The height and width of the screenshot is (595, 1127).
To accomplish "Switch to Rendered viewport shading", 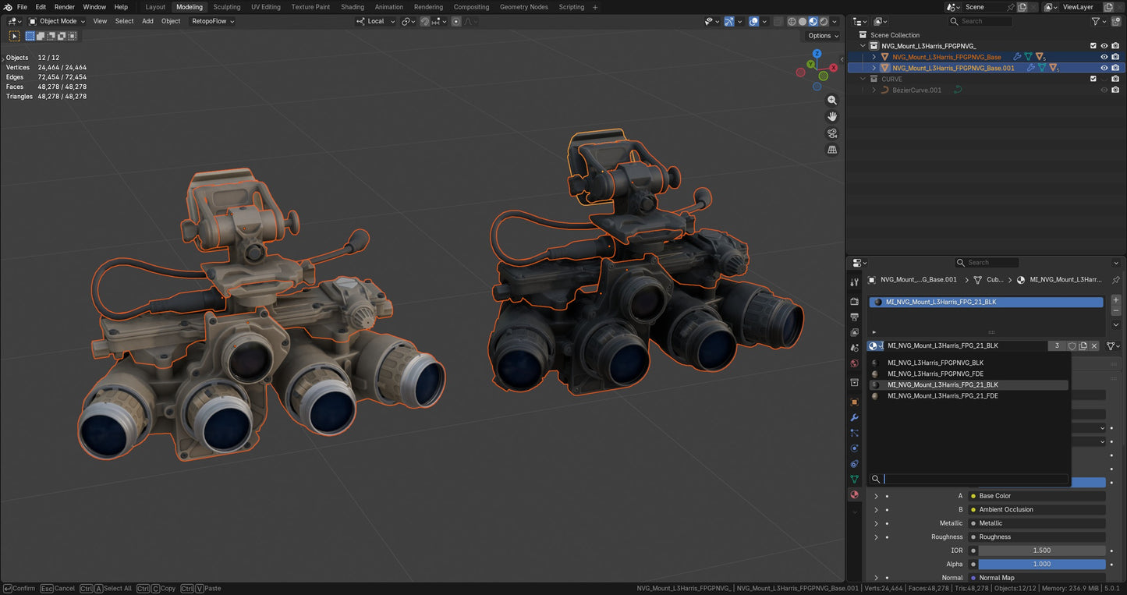I will 824,21.
